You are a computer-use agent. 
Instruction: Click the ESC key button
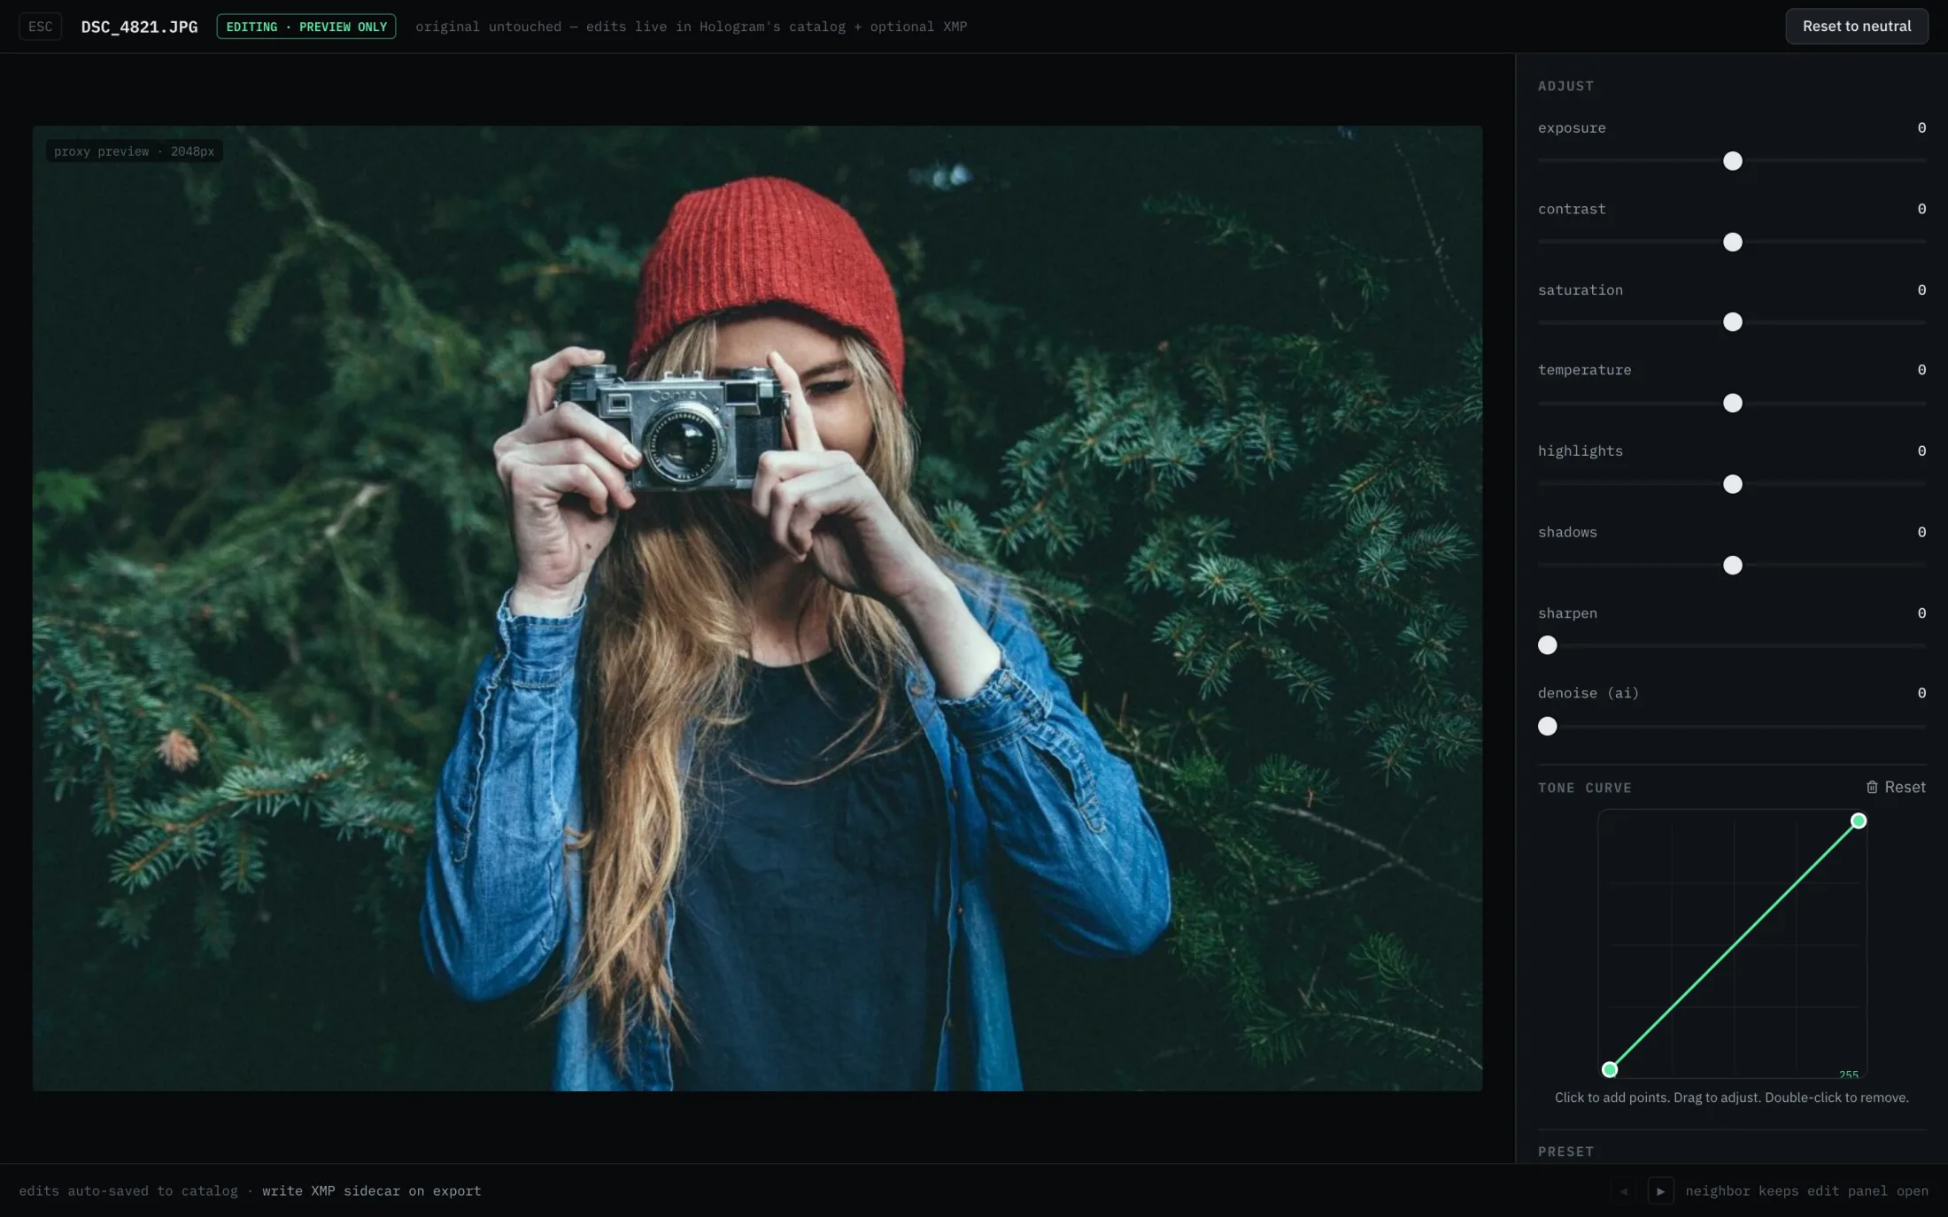click(x=40, y=27)
